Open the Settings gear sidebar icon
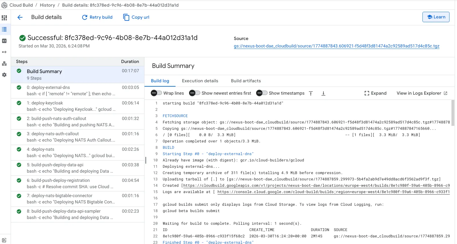 coord(4,75)
